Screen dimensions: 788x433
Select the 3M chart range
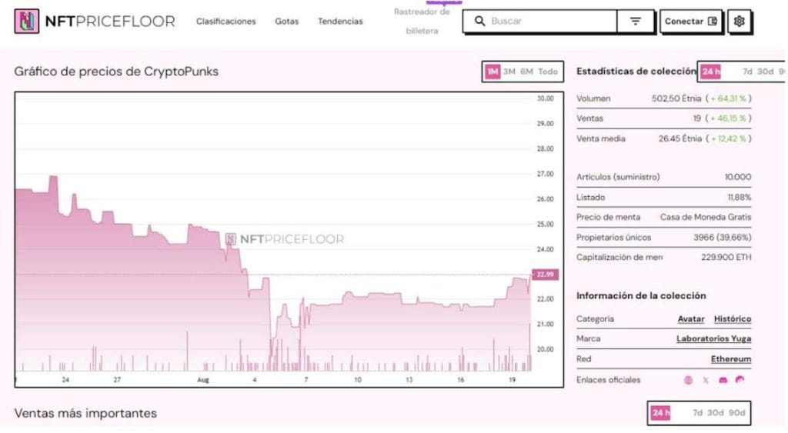click(x=509, y=72)
